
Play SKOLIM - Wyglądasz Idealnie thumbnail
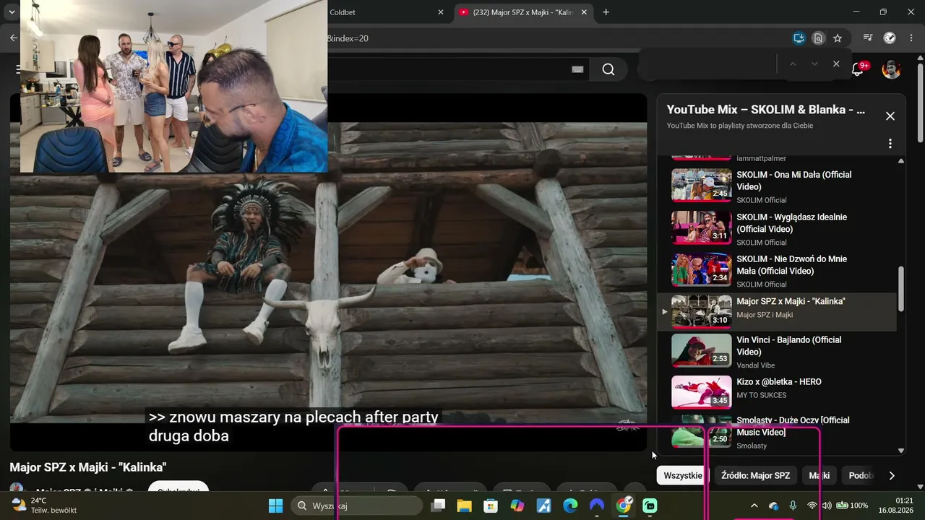coord(701,228)
